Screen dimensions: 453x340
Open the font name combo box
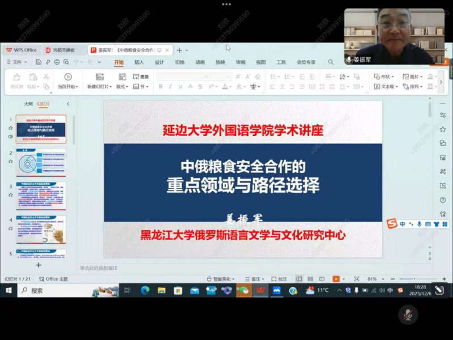pos(183,76)
